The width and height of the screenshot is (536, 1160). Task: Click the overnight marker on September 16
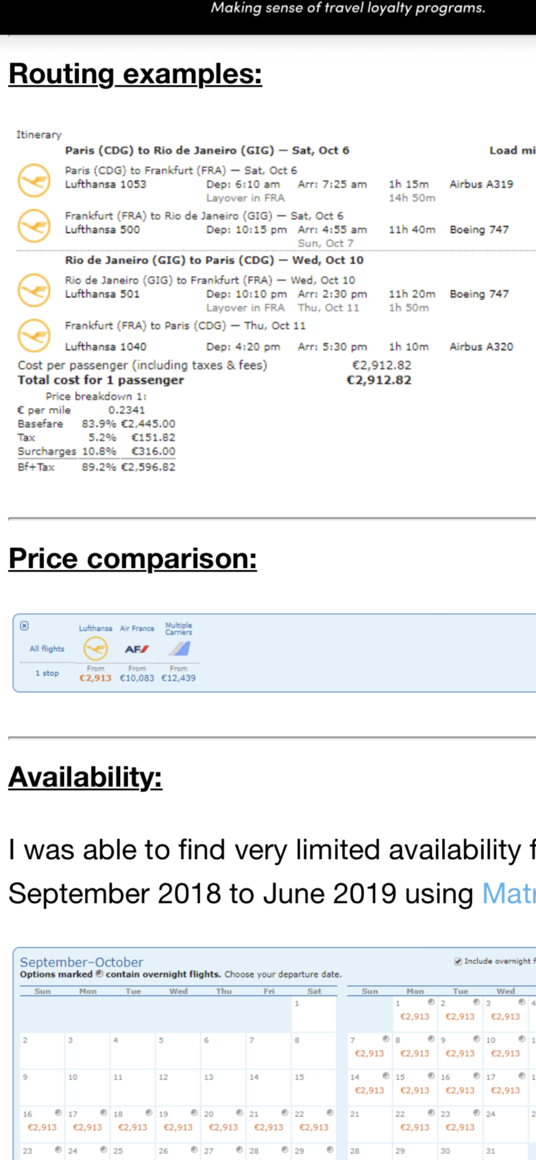(58, 1113)
